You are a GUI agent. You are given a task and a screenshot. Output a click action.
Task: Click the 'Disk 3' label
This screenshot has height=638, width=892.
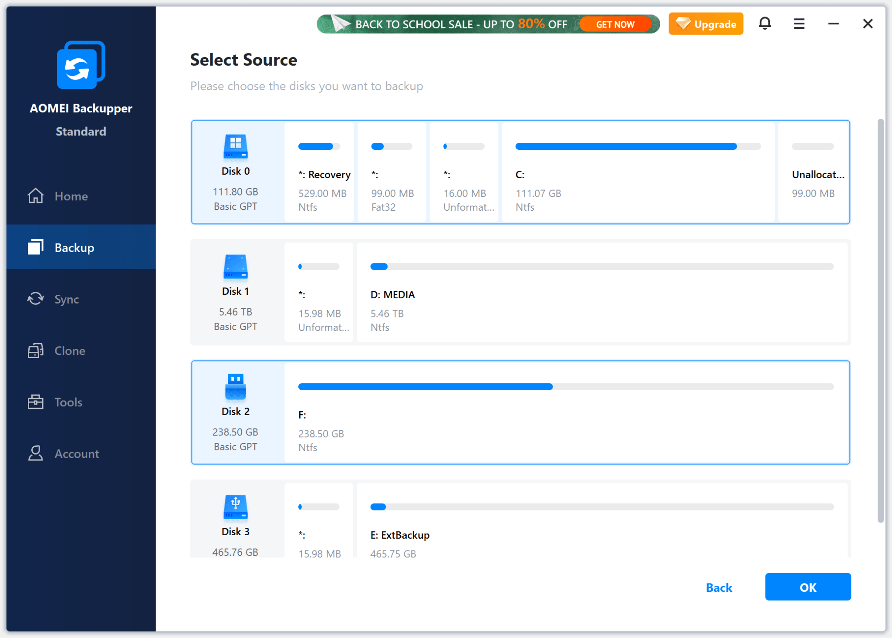236,532
